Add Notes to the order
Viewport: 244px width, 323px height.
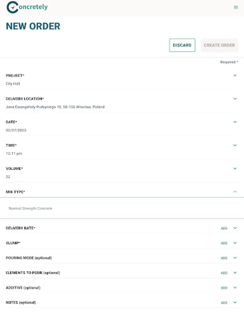(224, 303)
